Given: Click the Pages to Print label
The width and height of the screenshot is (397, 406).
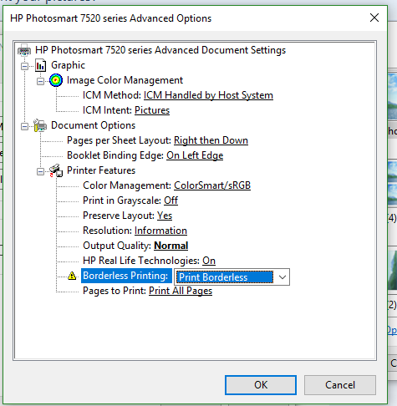Looking at the screenshot, I should (x=115, y=291).
